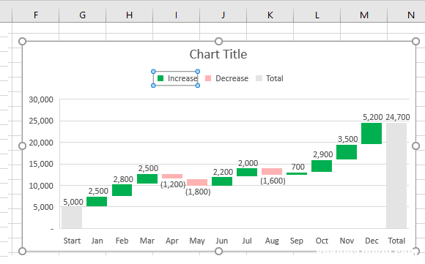Click the Total category axis label
This screenshot has height=264, width=425.
[396, 241]
